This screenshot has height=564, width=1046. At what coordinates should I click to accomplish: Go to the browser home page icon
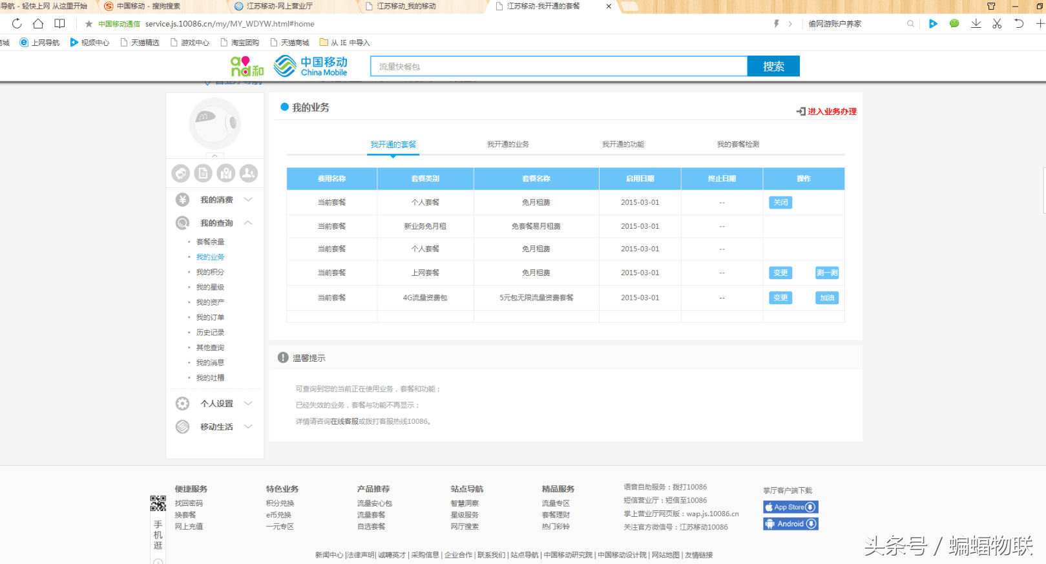38,24
